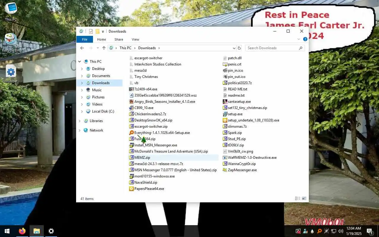This screenshot has height=237, width=379.
Task: Click This PC in the address breadcrumb
Action: (x=125, y=48)
